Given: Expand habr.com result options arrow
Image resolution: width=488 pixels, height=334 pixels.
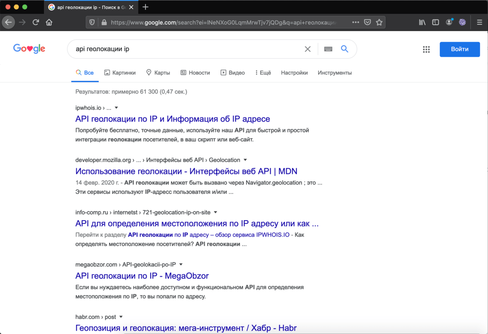Looking at the screenshot, I should click(x=121, y=317).
